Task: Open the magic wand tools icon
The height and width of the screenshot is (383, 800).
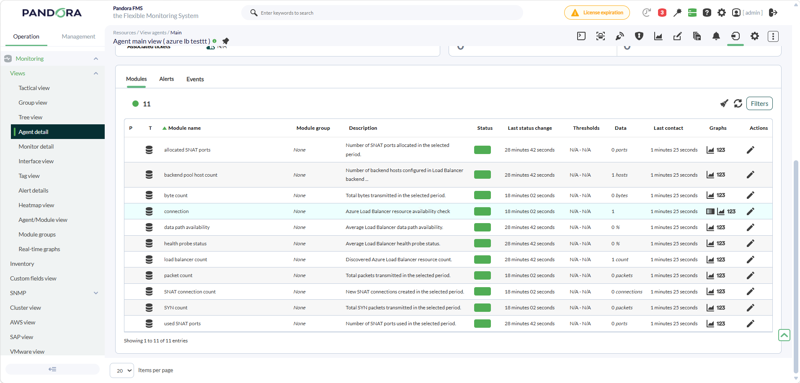Action: 677,13
